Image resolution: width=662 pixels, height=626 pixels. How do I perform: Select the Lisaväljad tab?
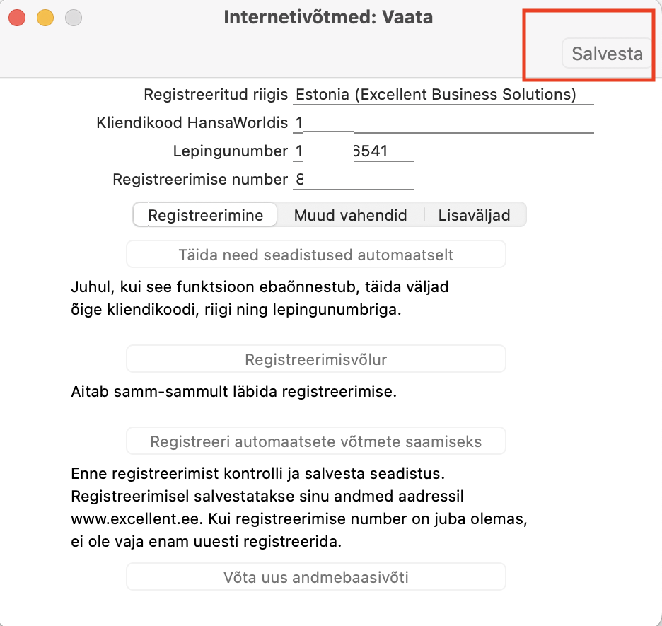point(474,215)
